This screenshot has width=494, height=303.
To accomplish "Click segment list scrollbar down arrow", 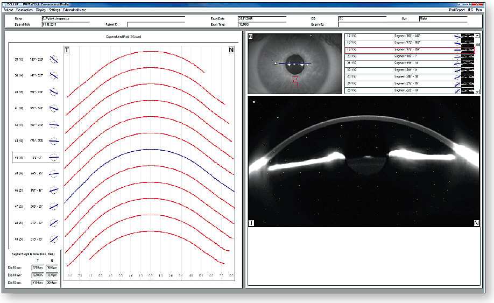I will click(x=478, y=91).
